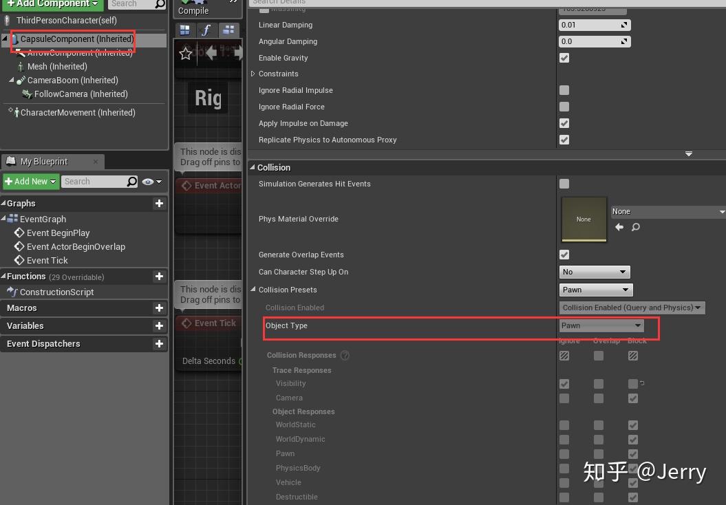The width and height of the screenshot is (726, 505).
Task: Open the Can Character Step Up On dropdown
Action: point(595,272)
